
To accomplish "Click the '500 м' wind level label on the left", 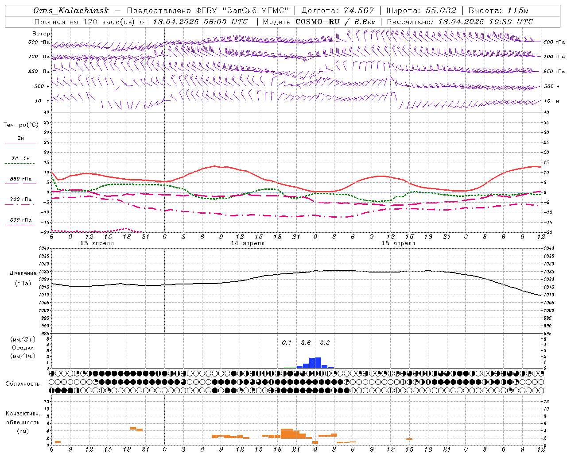I will pyautogui.click(x=42, y=86).
